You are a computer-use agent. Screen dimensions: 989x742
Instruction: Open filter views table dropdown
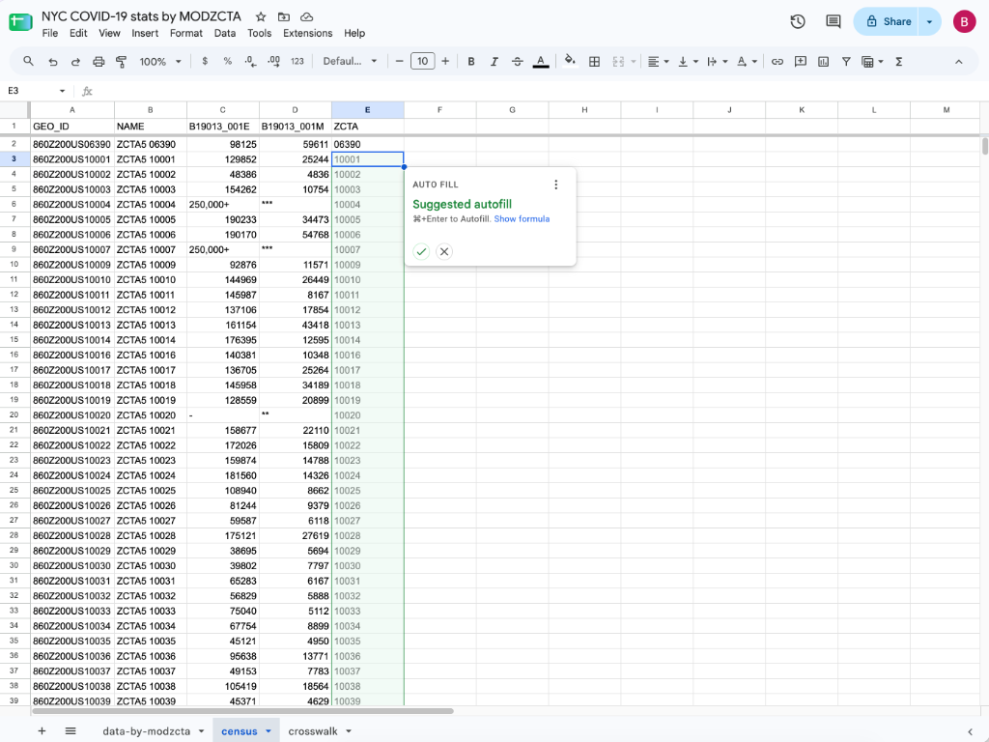(x=872, y=61)
